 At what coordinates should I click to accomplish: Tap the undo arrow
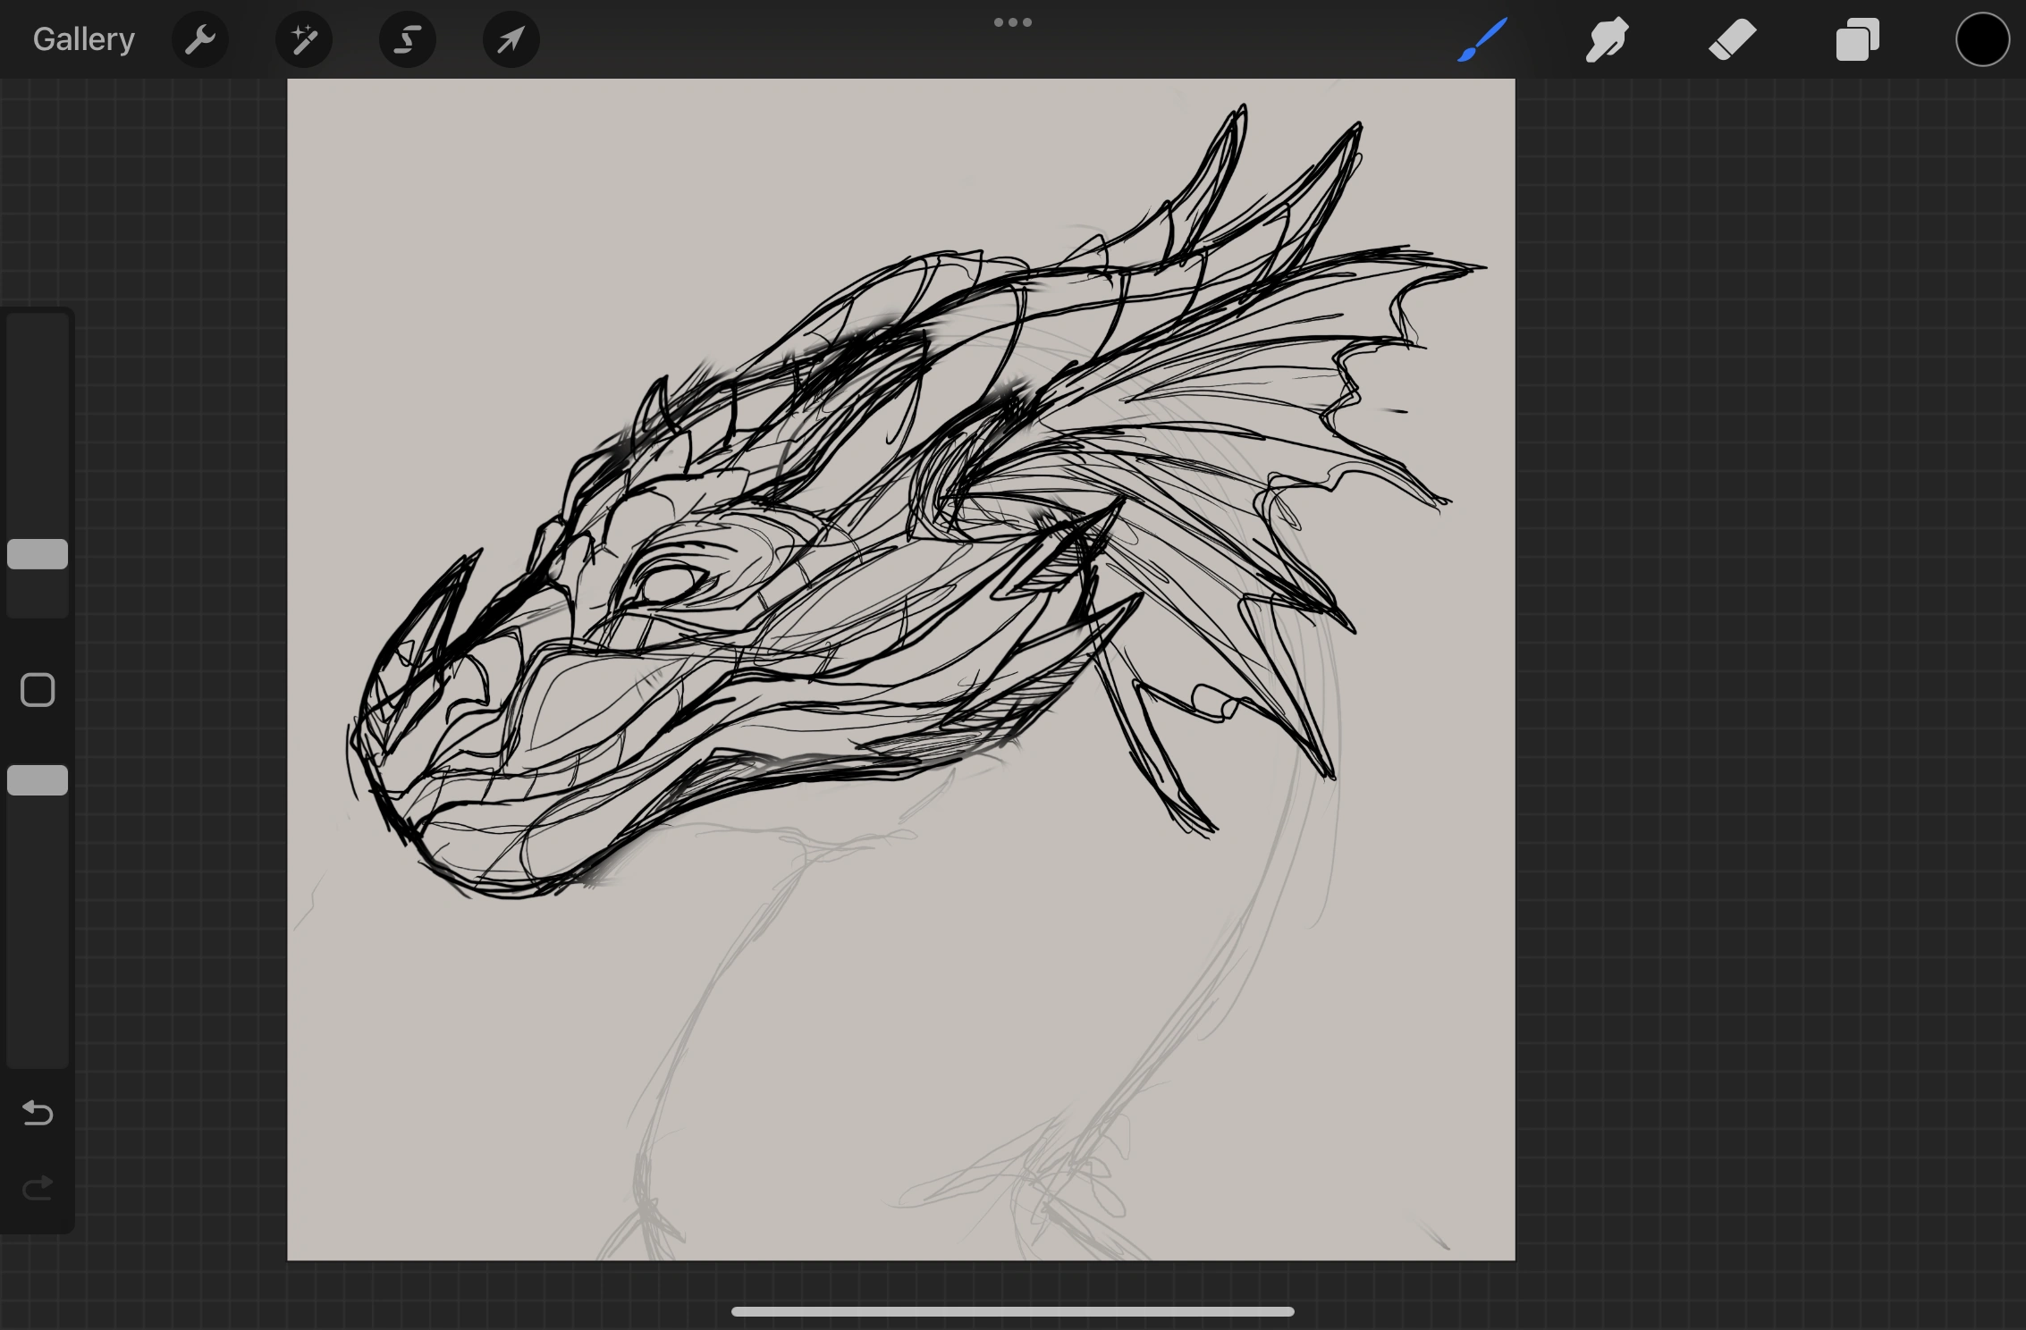(x=37, y=1114)
